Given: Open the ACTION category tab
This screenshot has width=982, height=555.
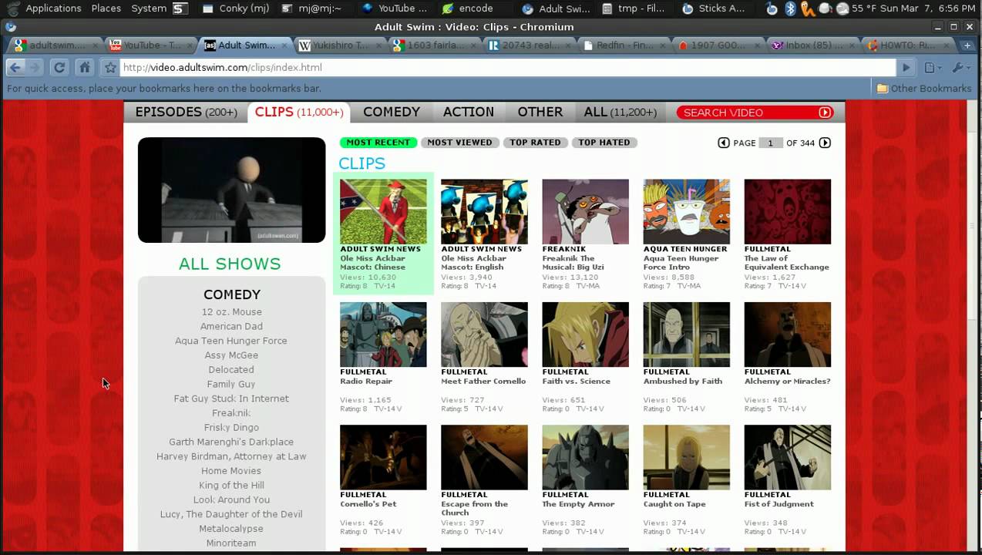Looking at the screenshot, I should click(469, 112).
